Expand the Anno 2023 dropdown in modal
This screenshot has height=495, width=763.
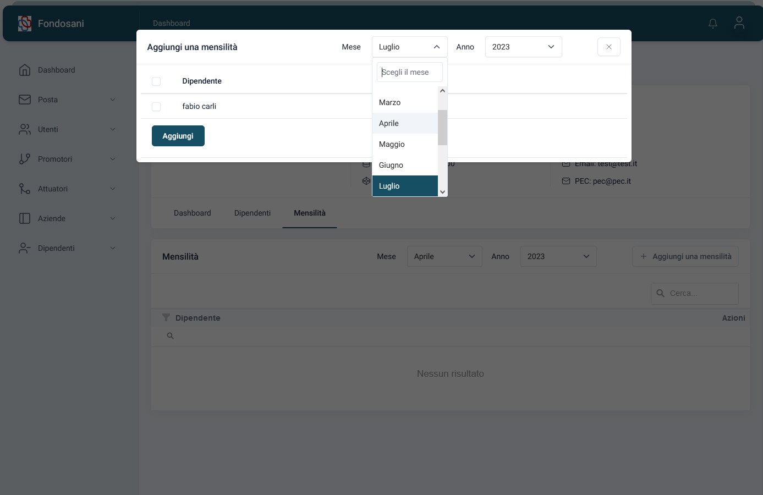[523, 47]
